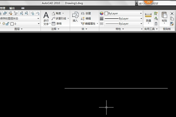Open the 粘贴 dropdown arrow
Viewport: 176px width, 117px height.
tap(164, 23)
